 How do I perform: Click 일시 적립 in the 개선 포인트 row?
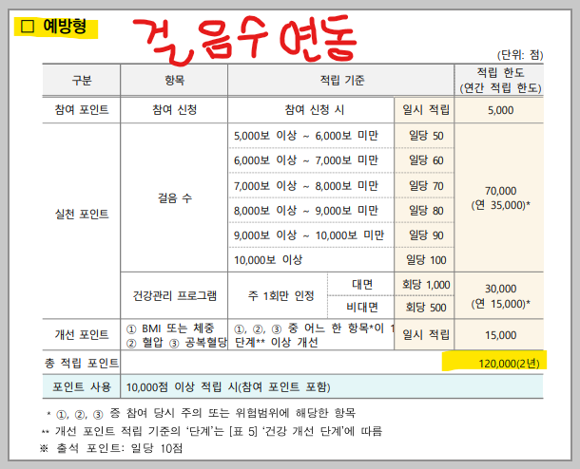pyautogui.click(x=426, y=334)
